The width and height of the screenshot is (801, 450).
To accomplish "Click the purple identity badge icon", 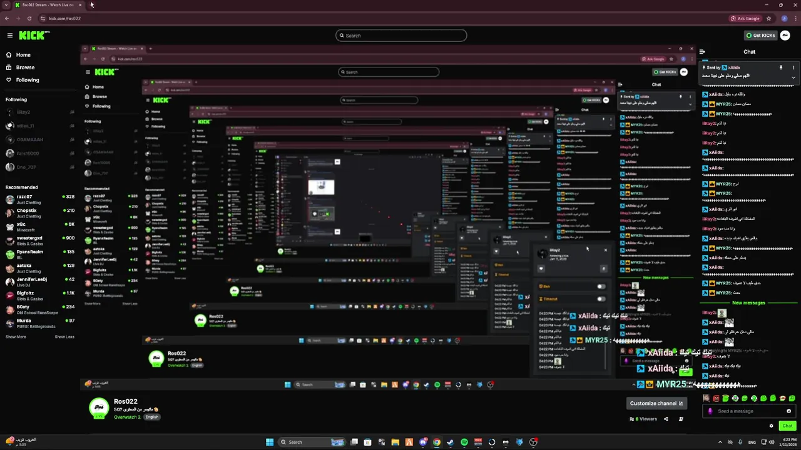I will coord(710,411).
